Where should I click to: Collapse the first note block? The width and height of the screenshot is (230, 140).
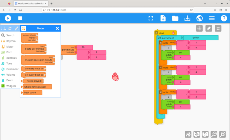[x=161, y=43]
